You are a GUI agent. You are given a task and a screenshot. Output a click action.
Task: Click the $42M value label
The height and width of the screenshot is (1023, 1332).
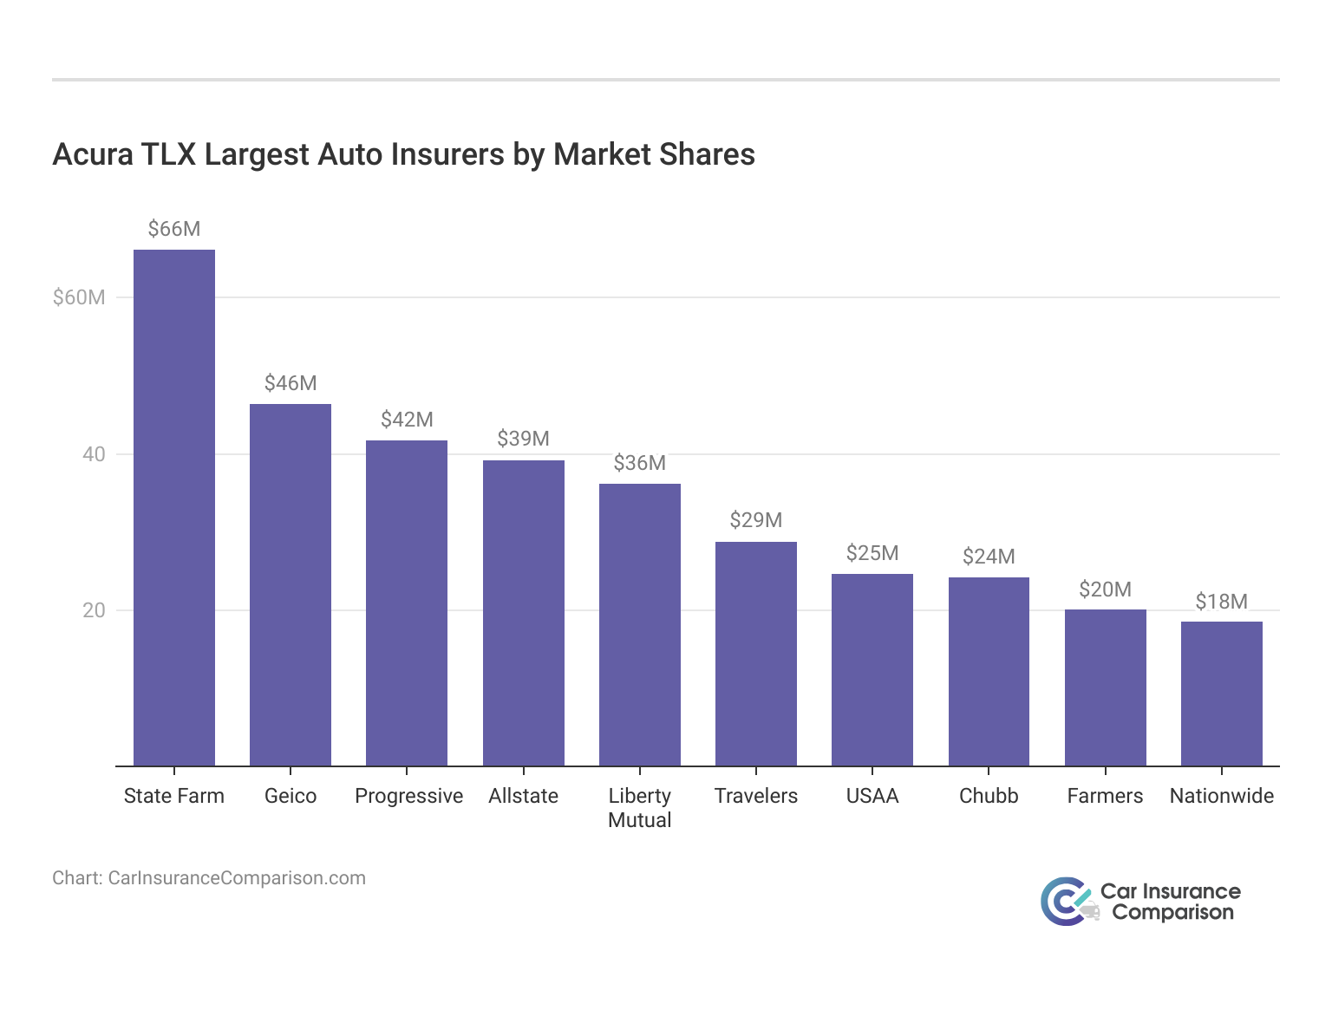407,420
